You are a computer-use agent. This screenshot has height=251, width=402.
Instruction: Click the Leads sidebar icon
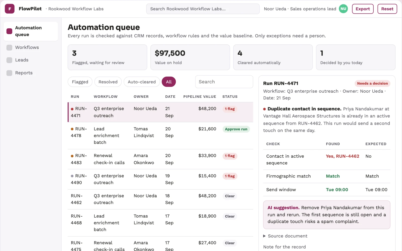tap(9, 60)
